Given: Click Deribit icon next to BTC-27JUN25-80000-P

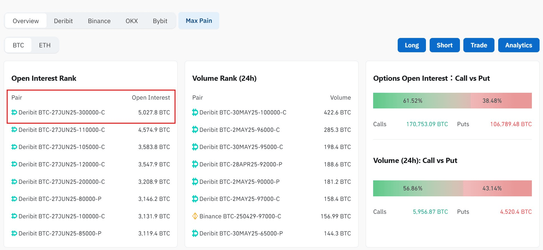Looking at the screenshot, I should click(x=14, y=199).
